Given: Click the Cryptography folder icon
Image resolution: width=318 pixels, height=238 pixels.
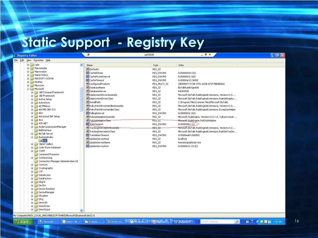Looking at the screenshot, I should tap(36, 168).
